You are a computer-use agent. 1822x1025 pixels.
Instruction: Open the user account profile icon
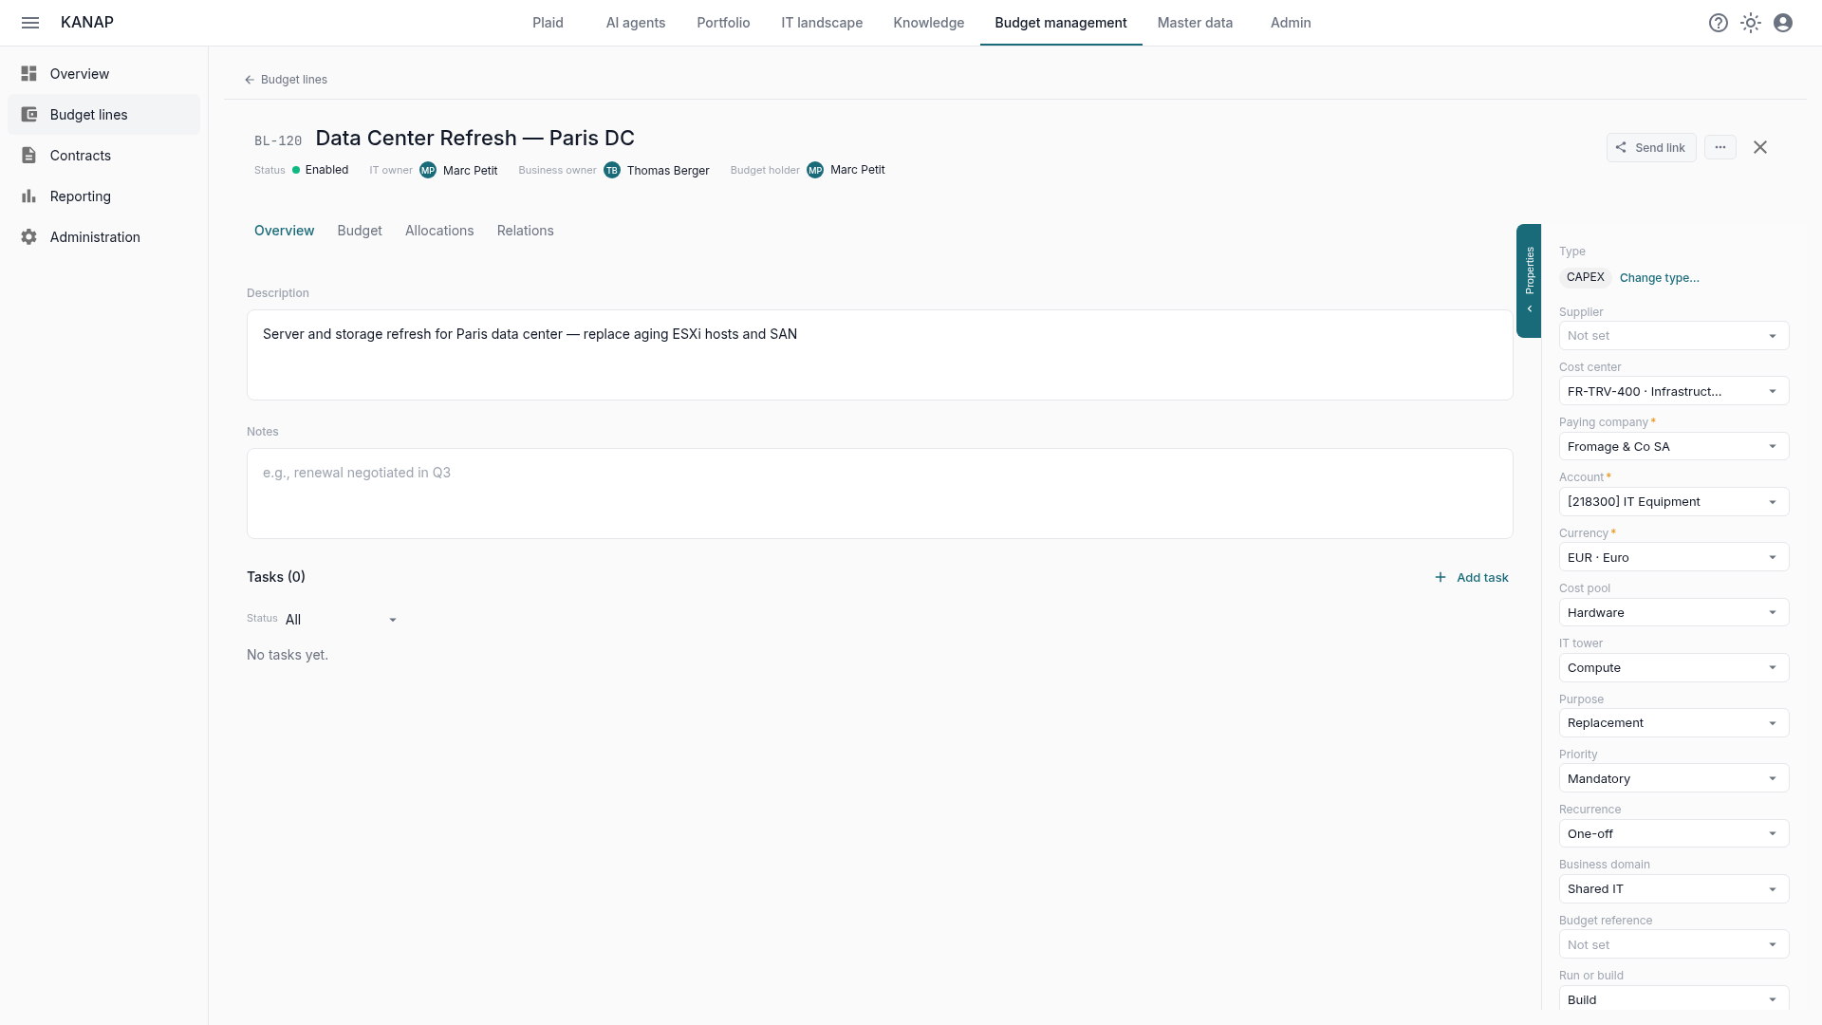(1783, 23)
